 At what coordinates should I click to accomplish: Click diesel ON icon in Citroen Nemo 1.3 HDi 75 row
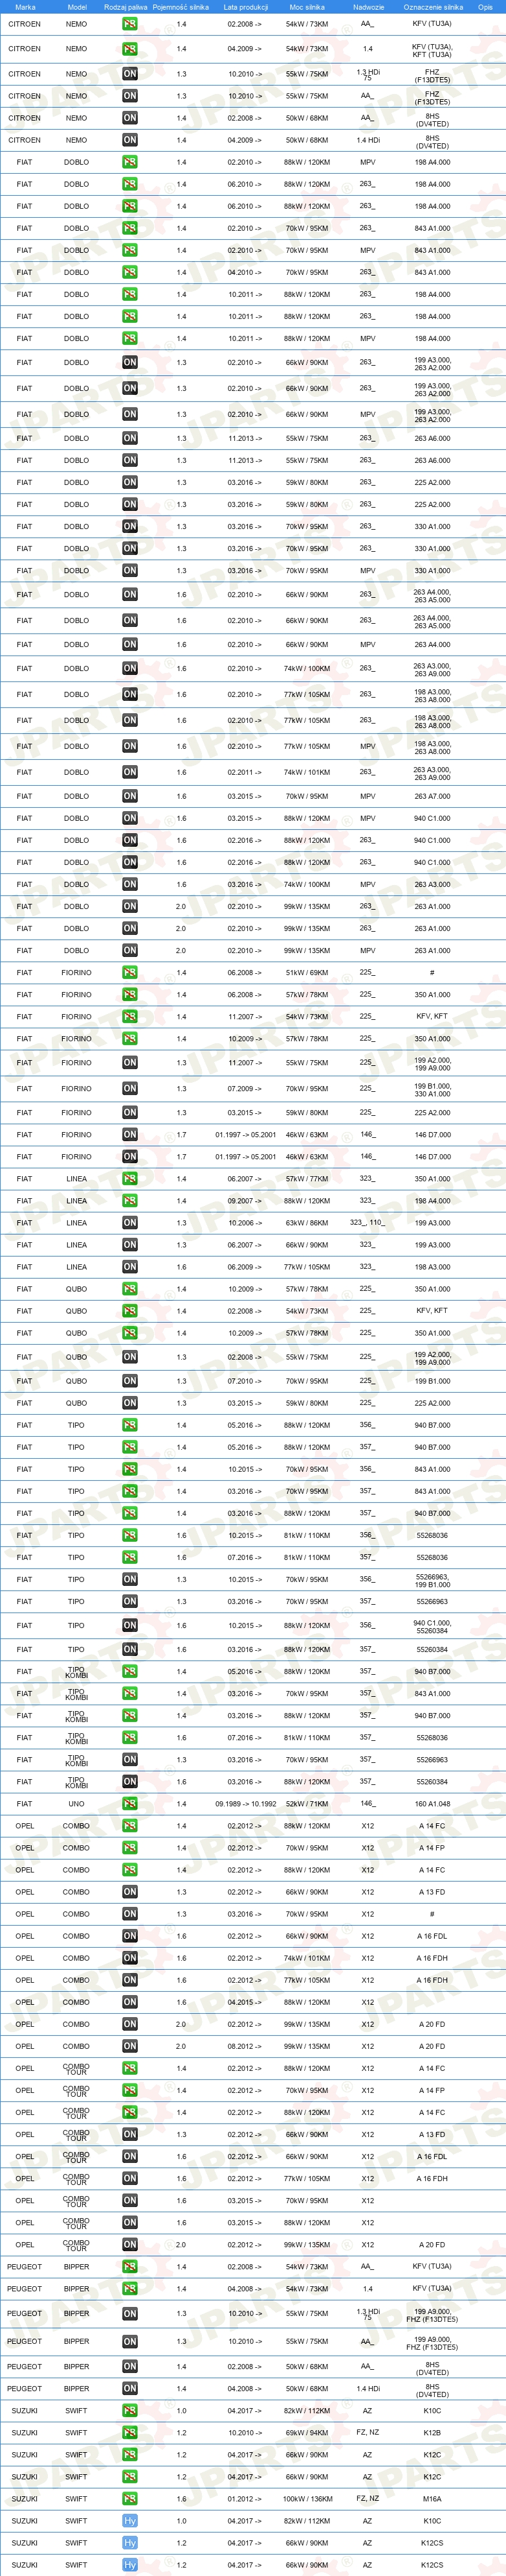pyautogui.click(x=130, y=74)
